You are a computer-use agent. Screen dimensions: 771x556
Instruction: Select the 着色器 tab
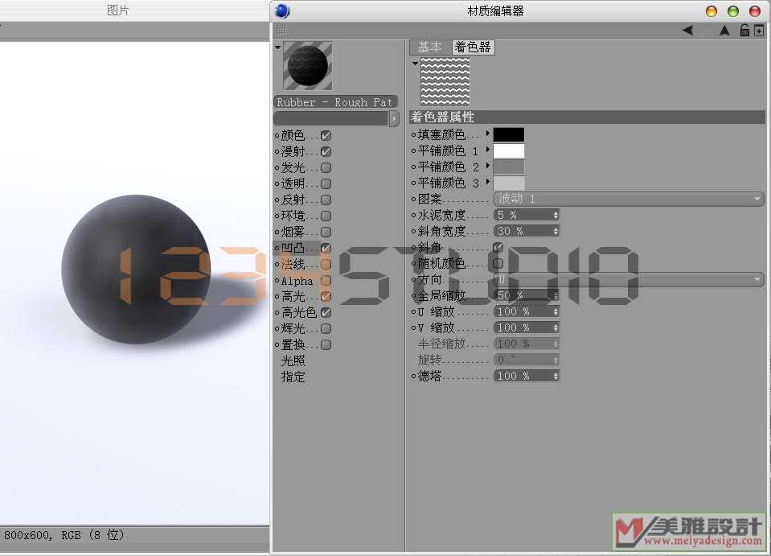tap(472, 47)
